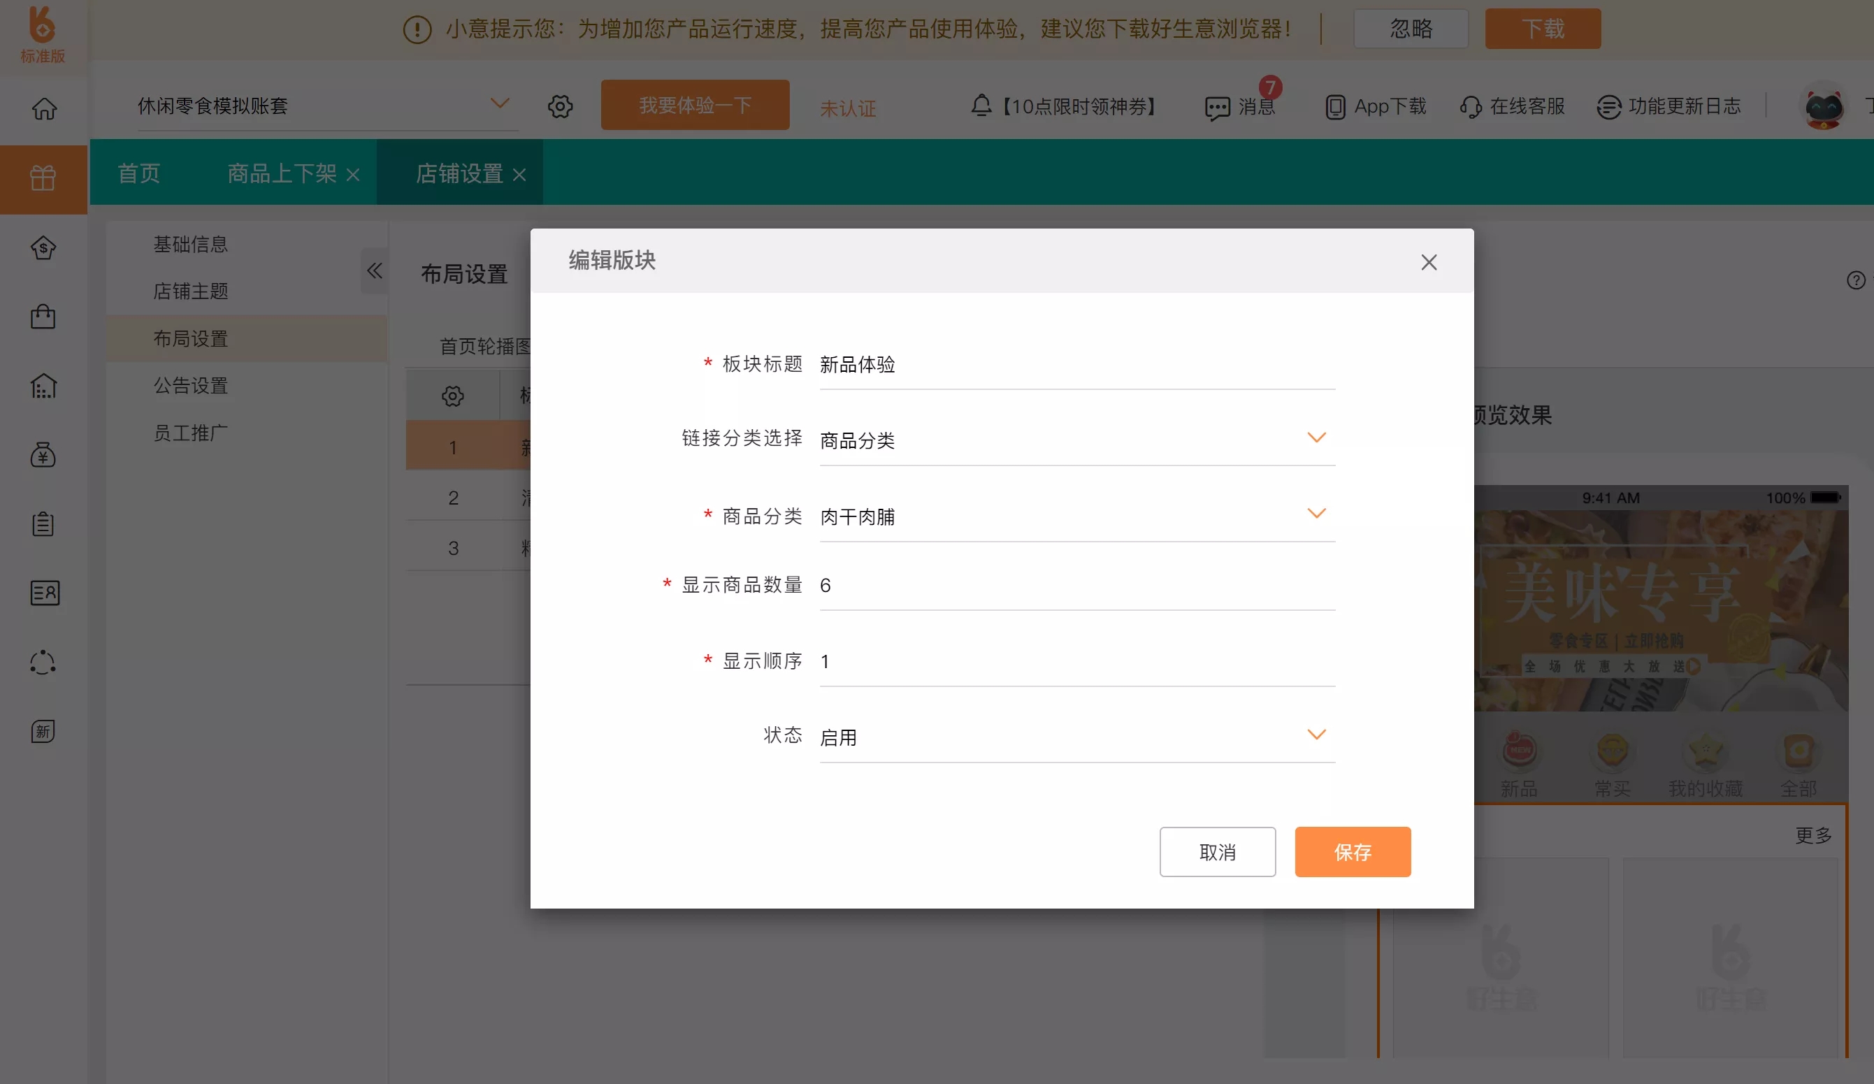
Task: Click the 未认证 link
Action: (848, 108)
